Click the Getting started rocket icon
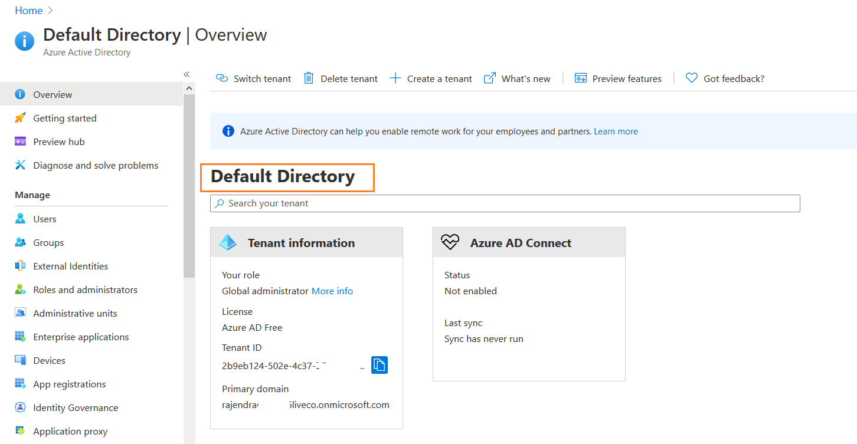The width and height of the screenshot is (857, 444). coord(20,118)
